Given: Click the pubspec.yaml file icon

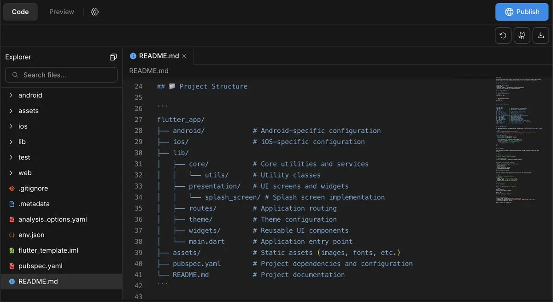Looking at the screenshot, I should tap(12, 266).
